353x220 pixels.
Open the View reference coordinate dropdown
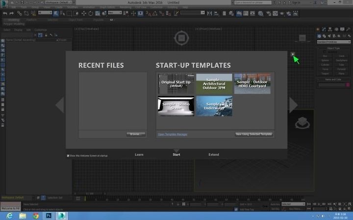(x=115, y=13)
